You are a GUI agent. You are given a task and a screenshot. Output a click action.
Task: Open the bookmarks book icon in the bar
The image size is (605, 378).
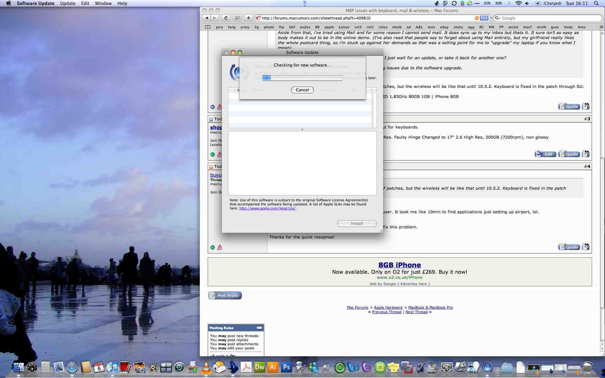(208, 27)
